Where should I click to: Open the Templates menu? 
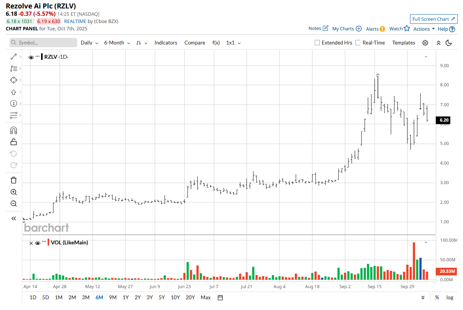coord(403,43)
